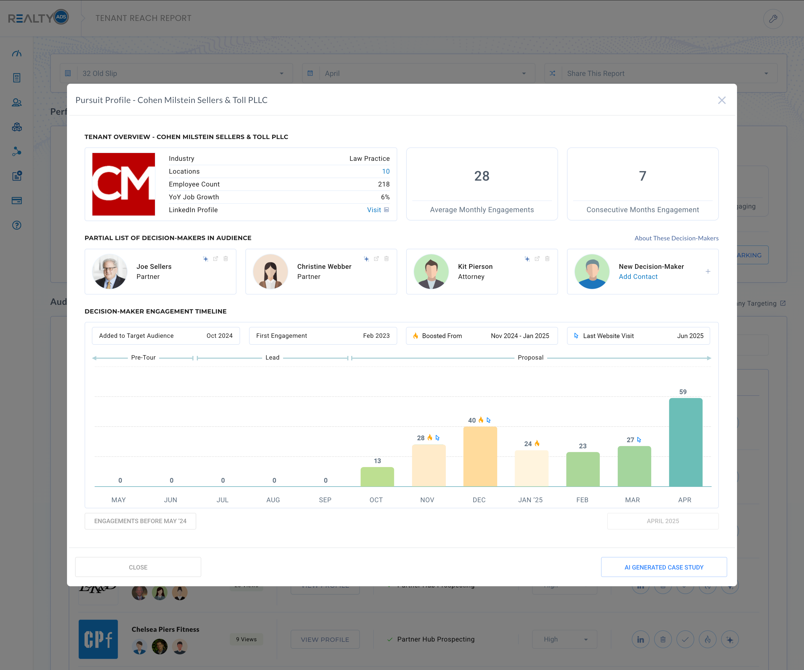Click Kit Pierson avatar
Viewport: 804px width, 670px height.
(432, 271)
